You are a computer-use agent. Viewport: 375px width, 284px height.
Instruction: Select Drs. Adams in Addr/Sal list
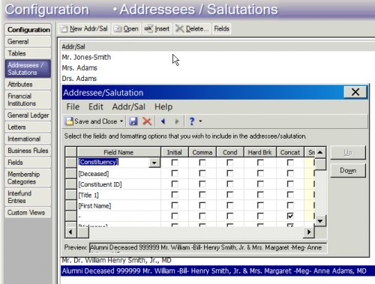(79, 79)
